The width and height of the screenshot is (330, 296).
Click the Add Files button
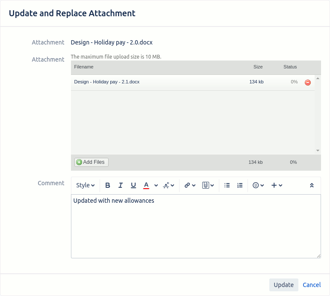(x=91, y=162)
